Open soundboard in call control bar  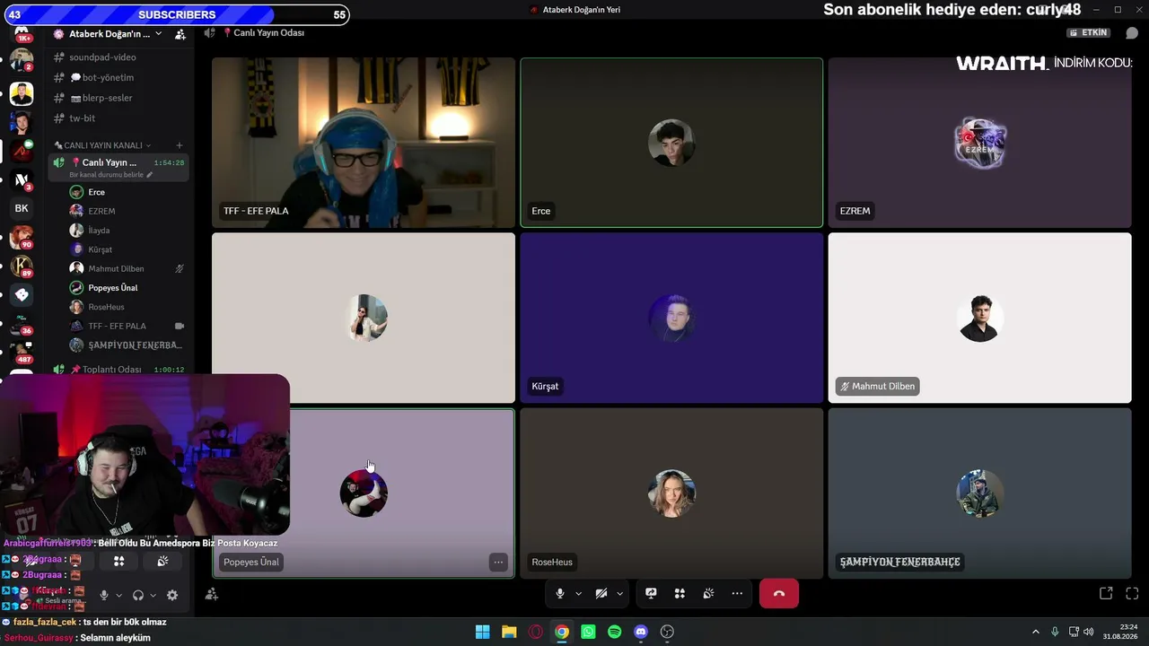click(x=708, y=594)
